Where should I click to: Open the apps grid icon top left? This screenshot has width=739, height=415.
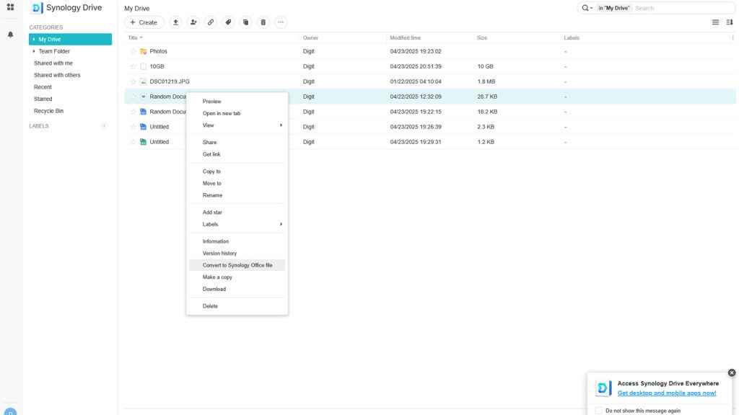click(9, 7)
